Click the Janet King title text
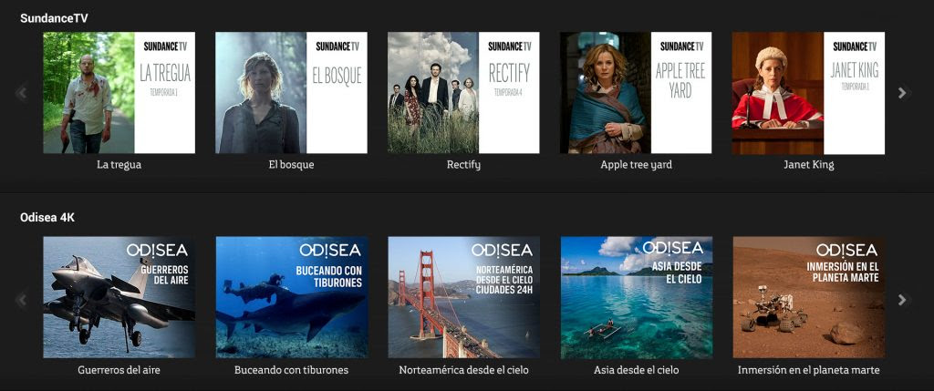 pos(808,165)
